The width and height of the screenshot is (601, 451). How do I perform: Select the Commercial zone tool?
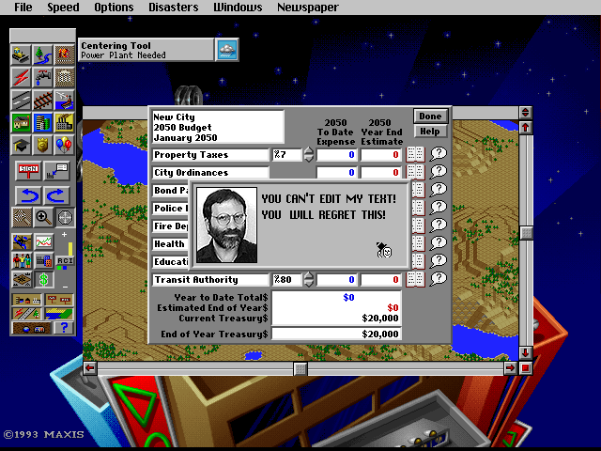pos(42,123)
